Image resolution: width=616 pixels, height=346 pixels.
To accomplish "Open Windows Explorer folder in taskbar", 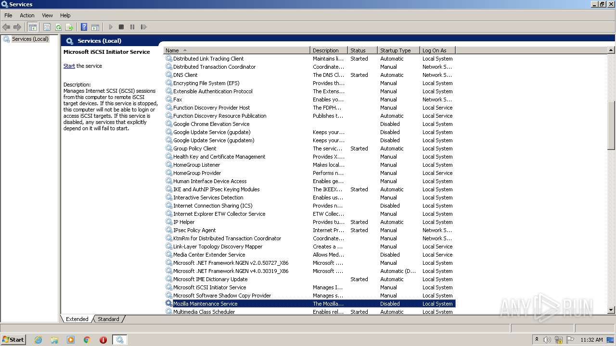I will click(54, 340).
